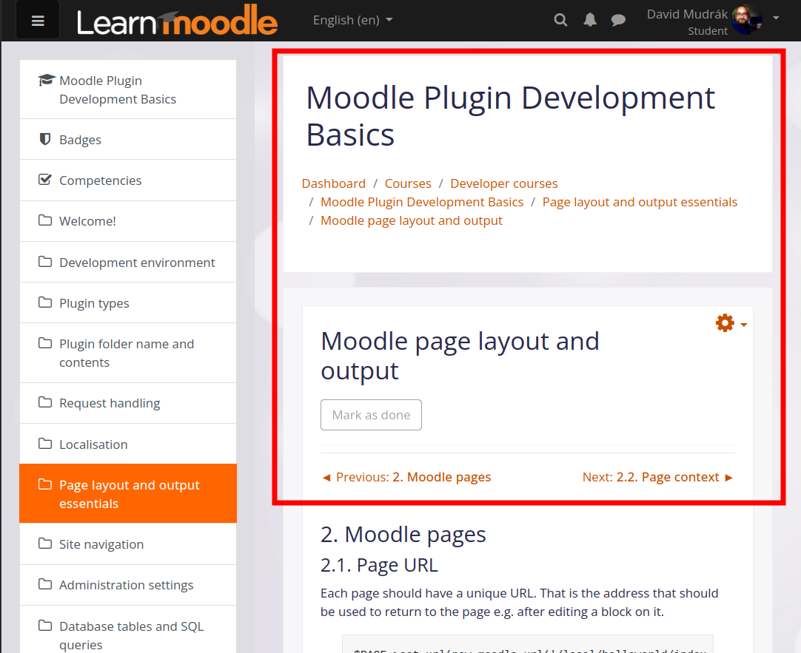Image resolution: width=801 pixels, height=653 pixels.
Task: Open Courses breadcrumb link
Action: [408, 183]
